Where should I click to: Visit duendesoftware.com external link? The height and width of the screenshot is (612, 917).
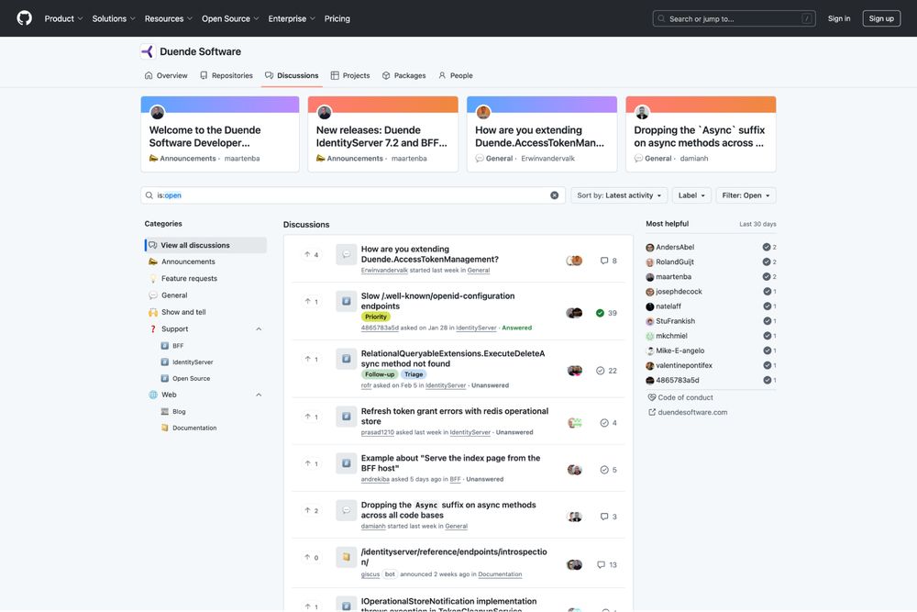688,412
